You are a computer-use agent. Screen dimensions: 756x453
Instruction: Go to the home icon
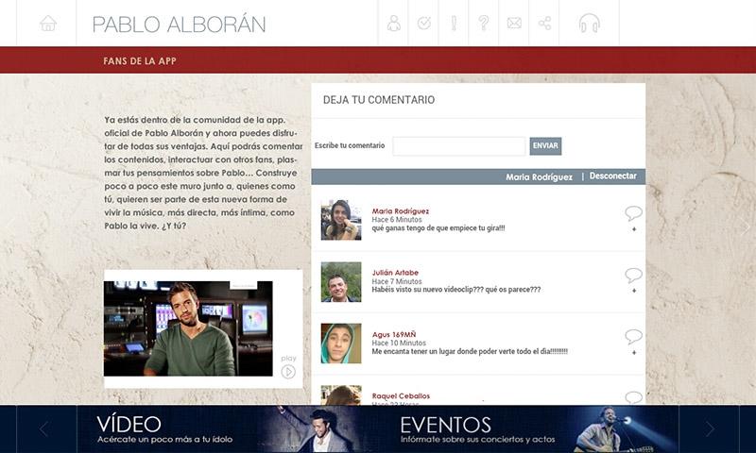48,23
